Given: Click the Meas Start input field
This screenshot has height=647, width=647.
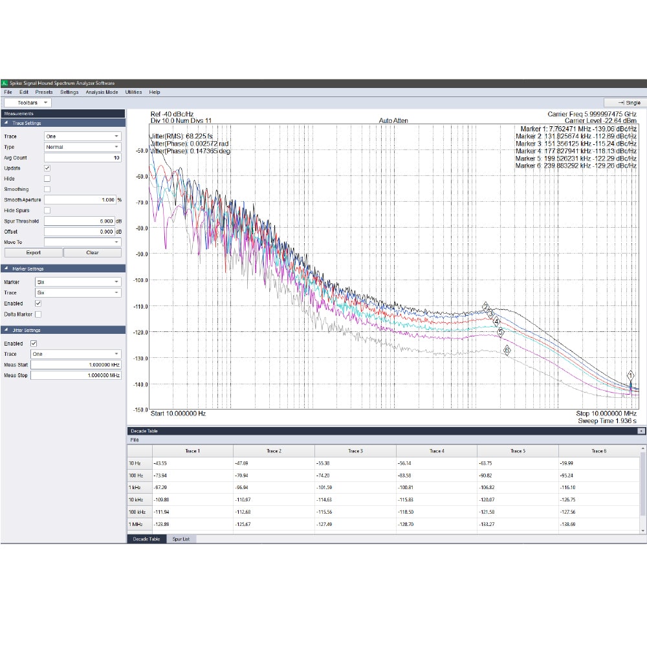Looking at the screenshot, I should pos(76,365).
